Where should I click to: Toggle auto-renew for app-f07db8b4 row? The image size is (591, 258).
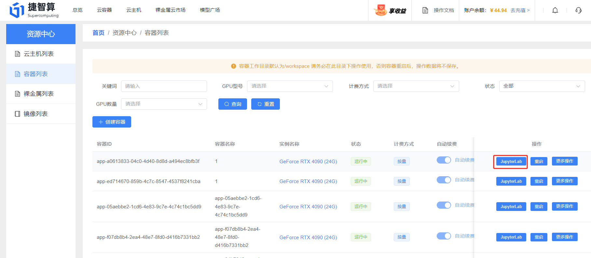[x=444, y=236]
